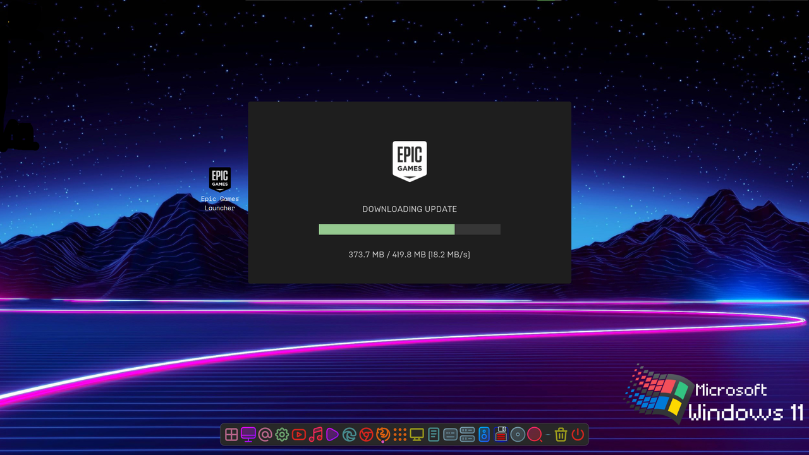Click the Epic Games logo in the updater
The height and width of the screenshot is (455, 809).
pyautogui.click(x=410, y=161)
